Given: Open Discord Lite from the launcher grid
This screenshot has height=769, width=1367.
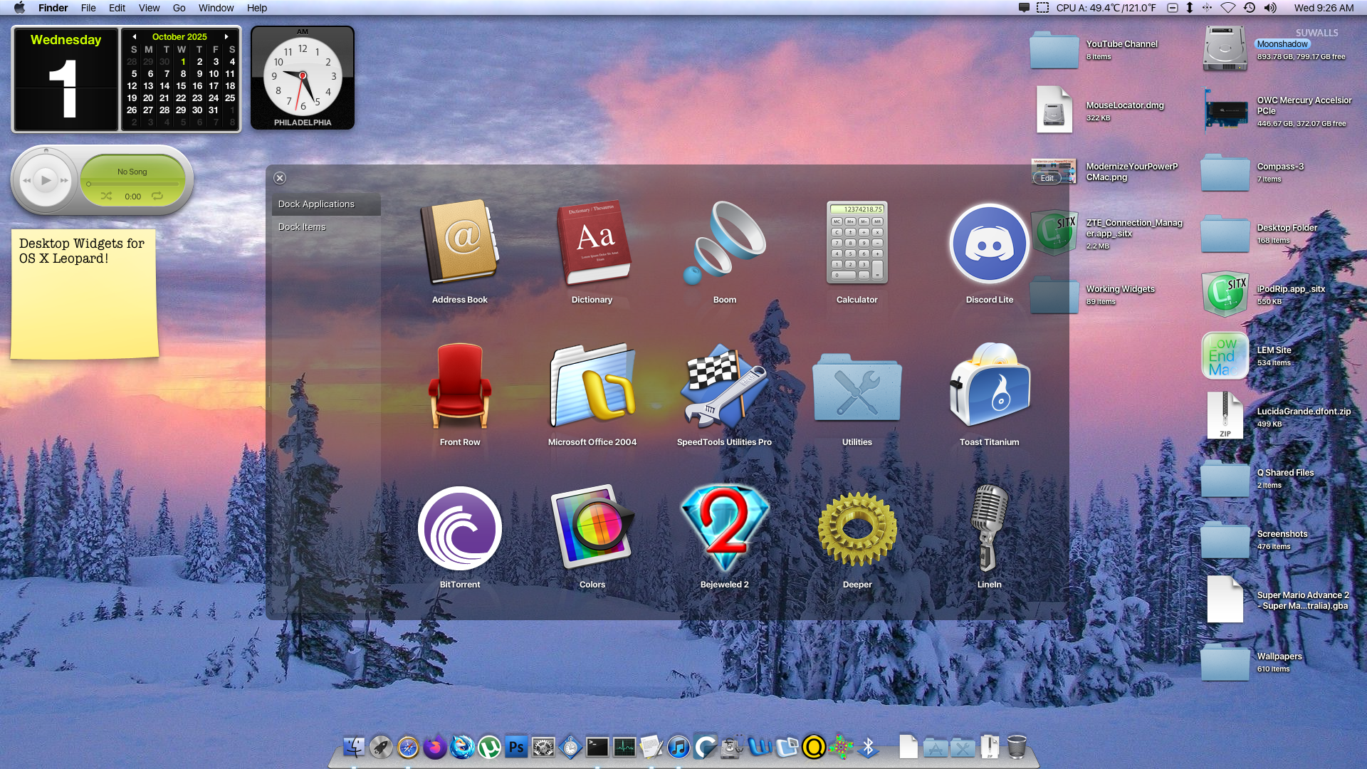Looking at the screenshot, I should click(989, 244).
